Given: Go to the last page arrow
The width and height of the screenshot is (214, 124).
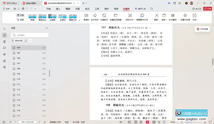Looking at the screenshot, I should (x=44, y=122).
